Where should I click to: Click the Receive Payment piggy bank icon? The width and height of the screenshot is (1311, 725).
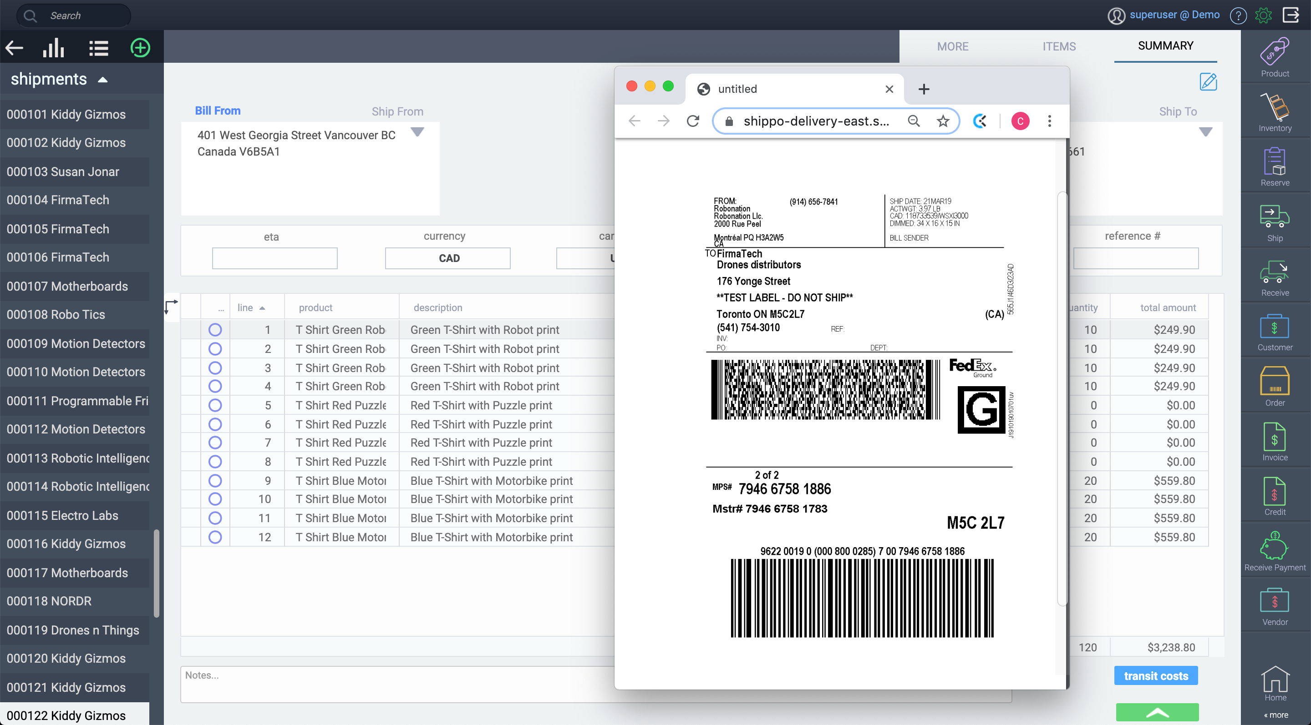tap(1275, 546)
